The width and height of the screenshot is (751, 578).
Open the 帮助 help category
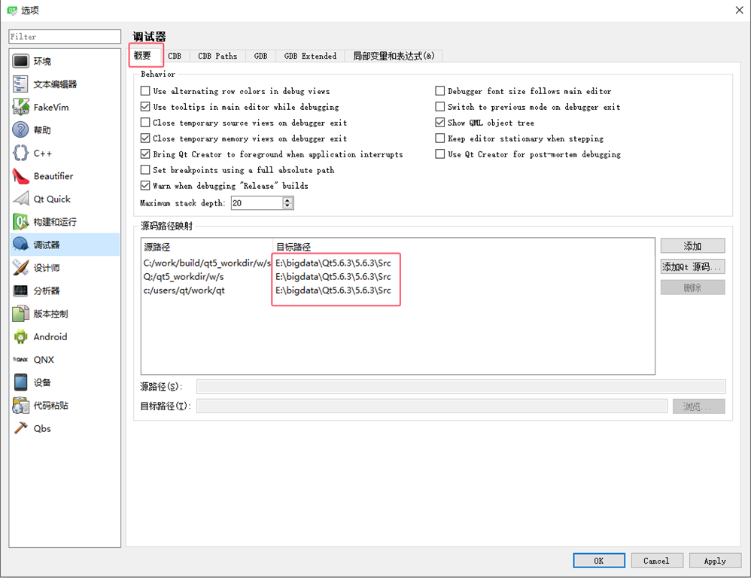coord(65,130)
